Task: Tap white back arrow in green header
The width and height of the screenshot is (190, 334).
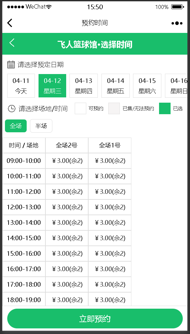Action: coord(12,42)
